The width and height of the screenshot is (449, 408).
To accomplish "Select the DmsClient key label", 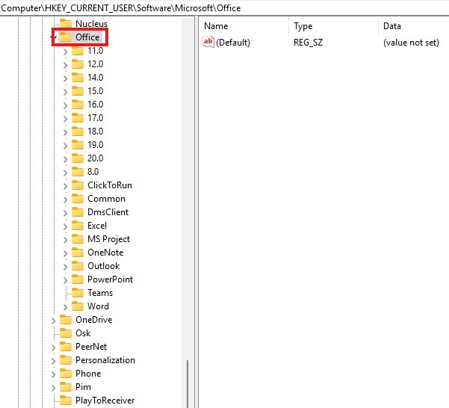I will point(108,212).
